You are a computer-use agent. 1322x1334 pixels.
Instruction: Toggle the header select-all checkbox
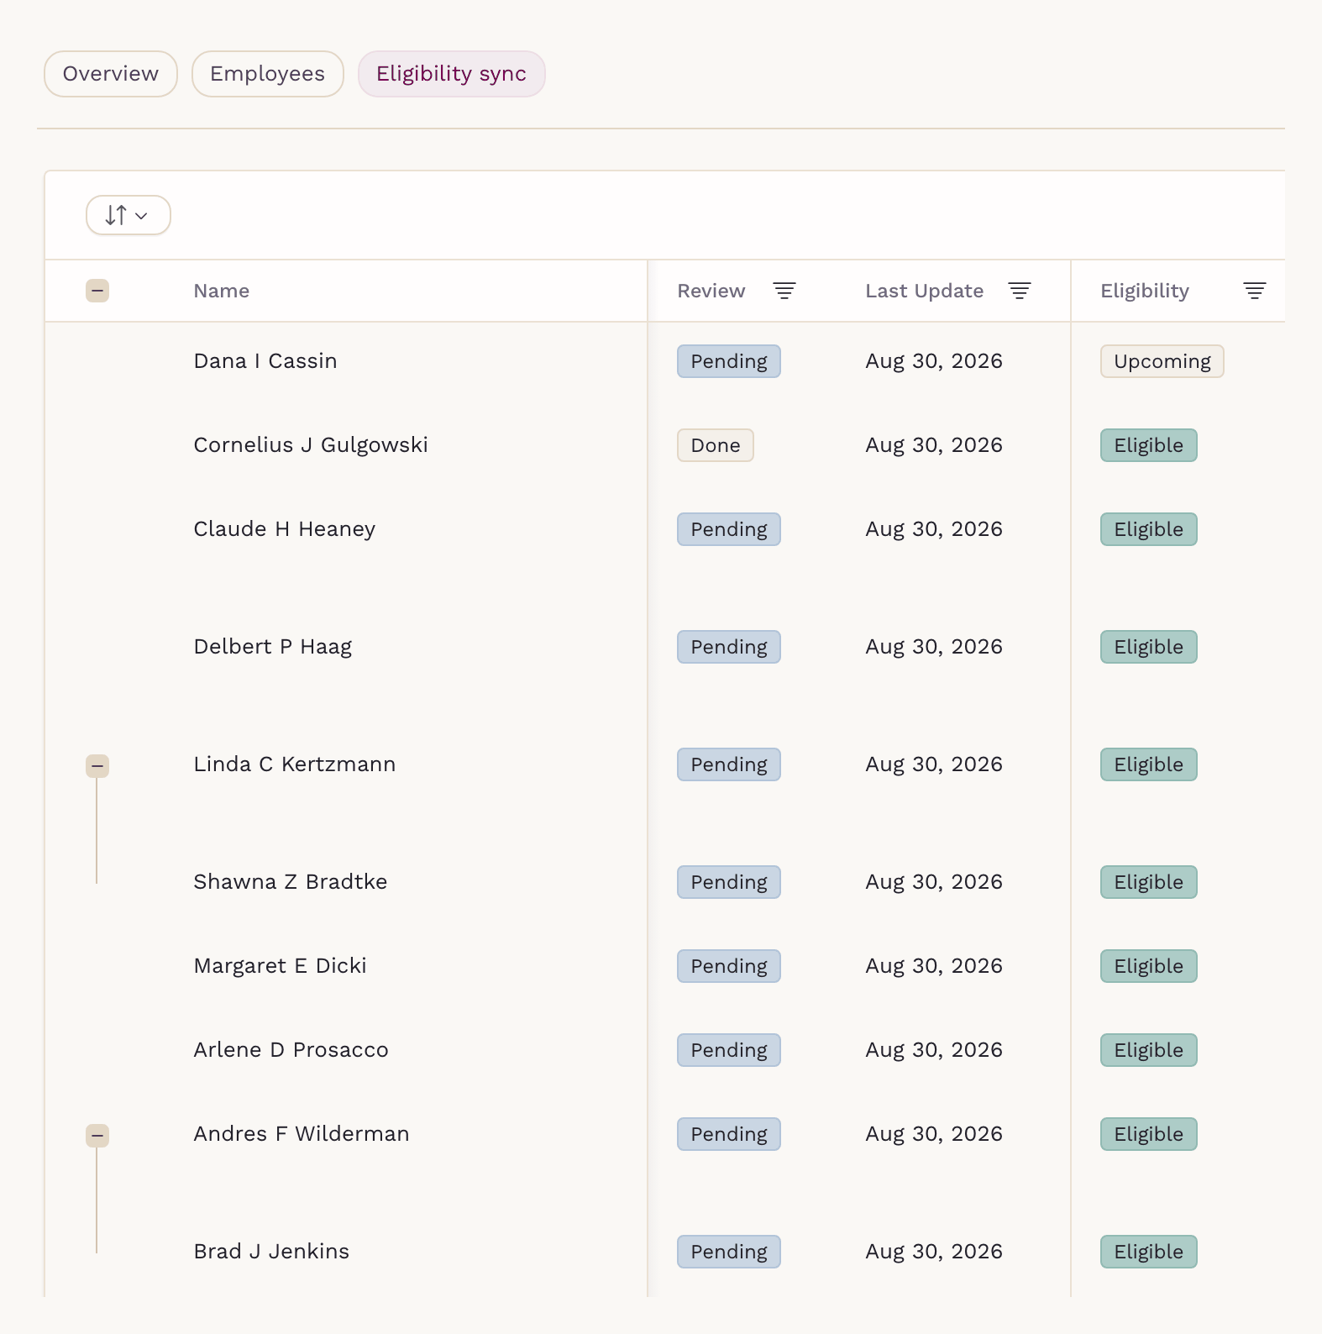[97, 291]
